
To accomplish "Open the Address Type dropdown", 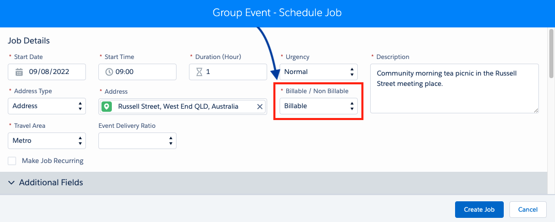I will (x=47, y=106).
